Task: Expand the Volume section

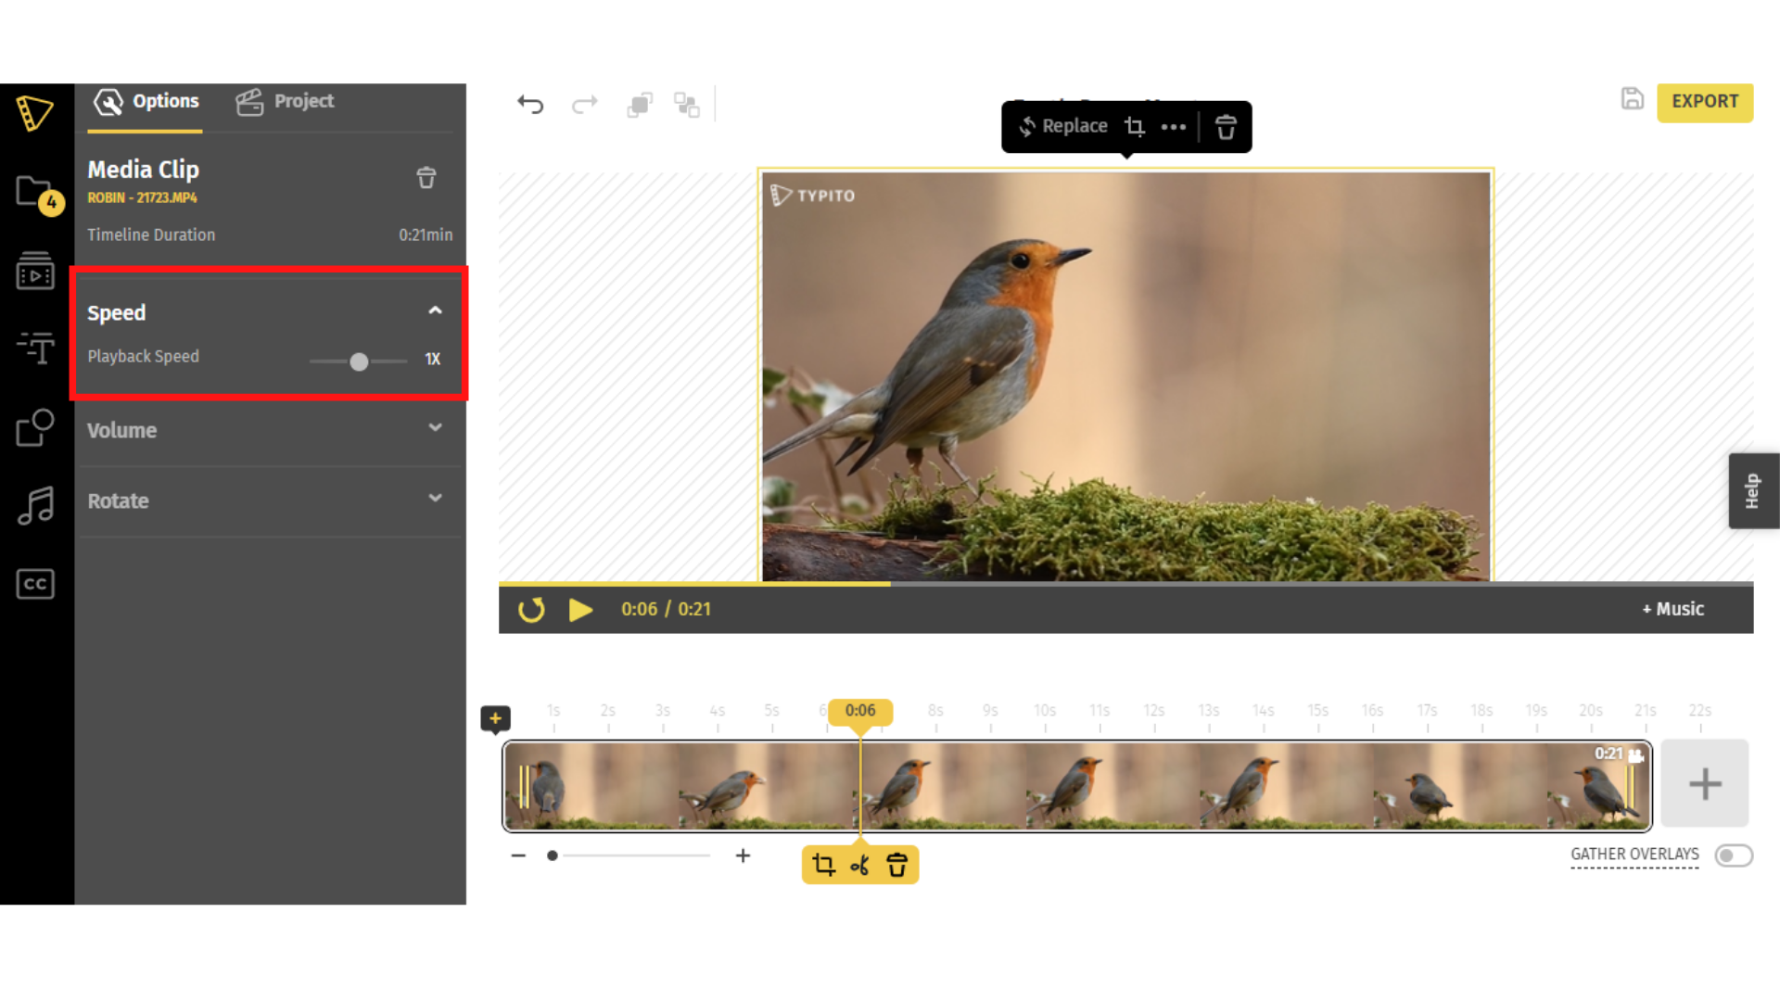Action: pos(435,427)
